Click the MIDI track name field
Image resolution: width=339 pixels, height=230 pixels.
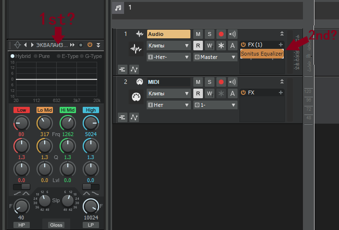coord(169,82)
